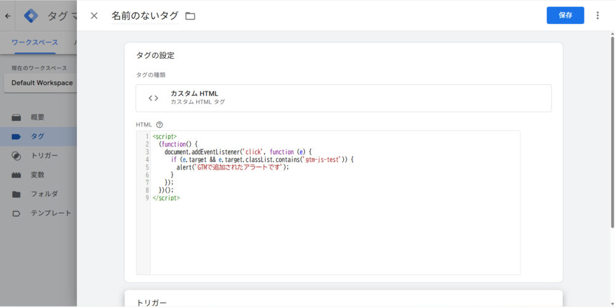615x307 pixels.
Task: Open the Default Workspace selector
Action: (41, 83)
